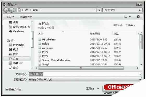Viewport: 146px width, 97px height.
Task: Open the 文件名 dropdown arrow
Action: click(140, 74)
